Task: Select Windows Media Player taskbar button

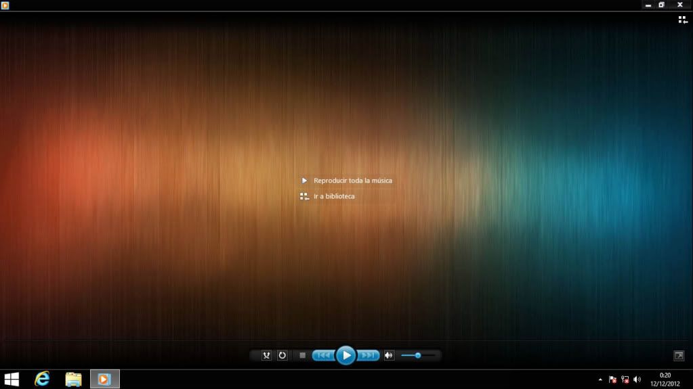Action: (105, 380)
